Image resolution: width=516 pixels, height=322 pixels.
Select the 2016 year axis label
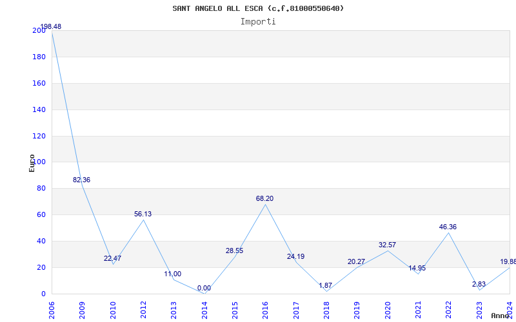click(x=265, y=310)
